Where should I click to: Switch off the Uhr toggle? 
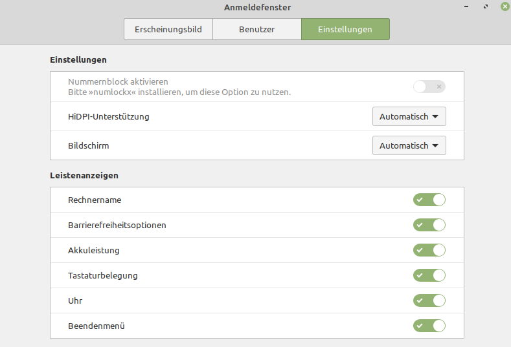point(429,300)
